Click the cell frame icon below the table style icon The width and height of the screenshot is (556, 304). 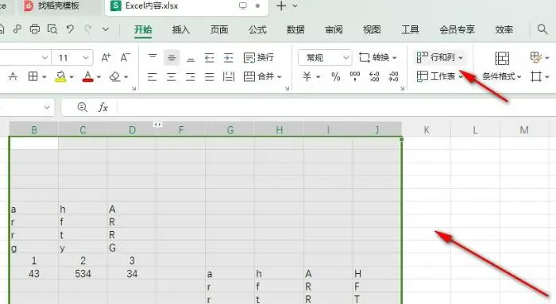click(536, 76)
